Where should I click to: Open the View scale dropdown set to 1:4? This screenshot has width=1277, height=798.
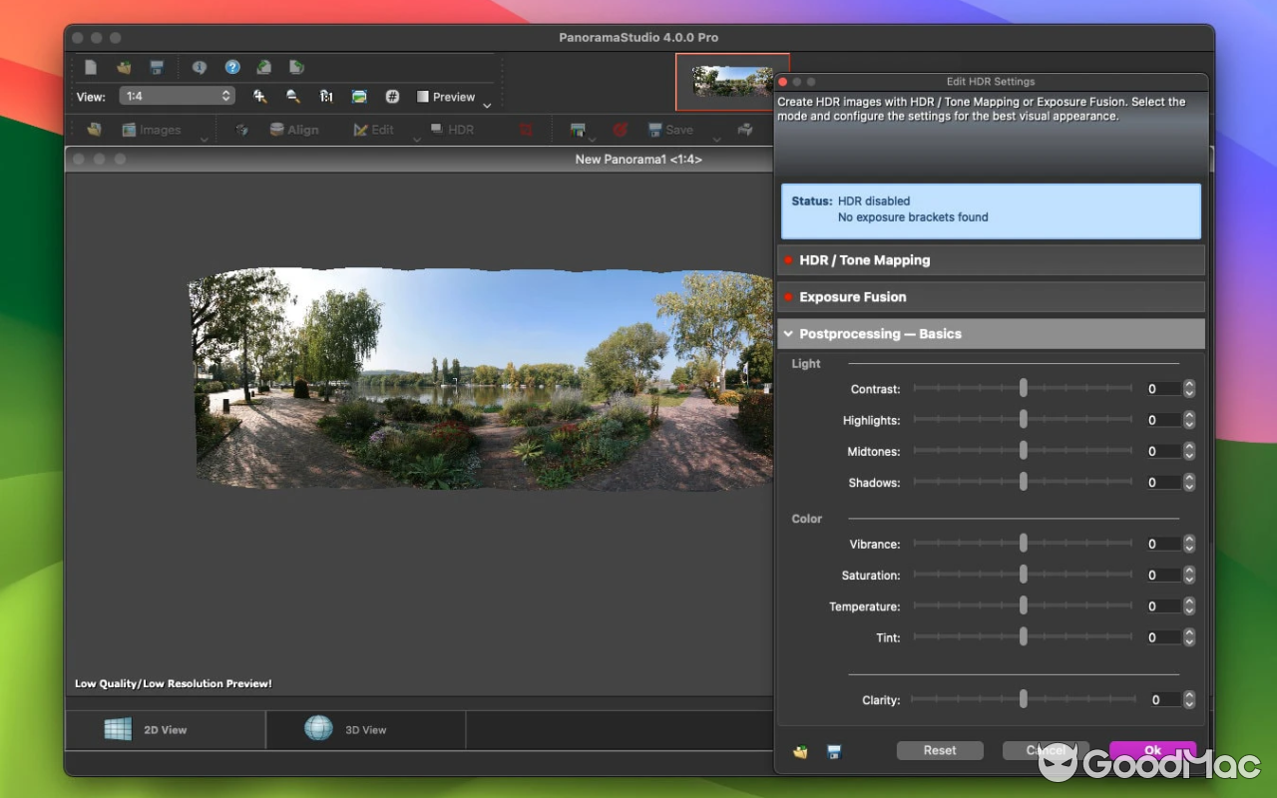[x=177, y=96]
